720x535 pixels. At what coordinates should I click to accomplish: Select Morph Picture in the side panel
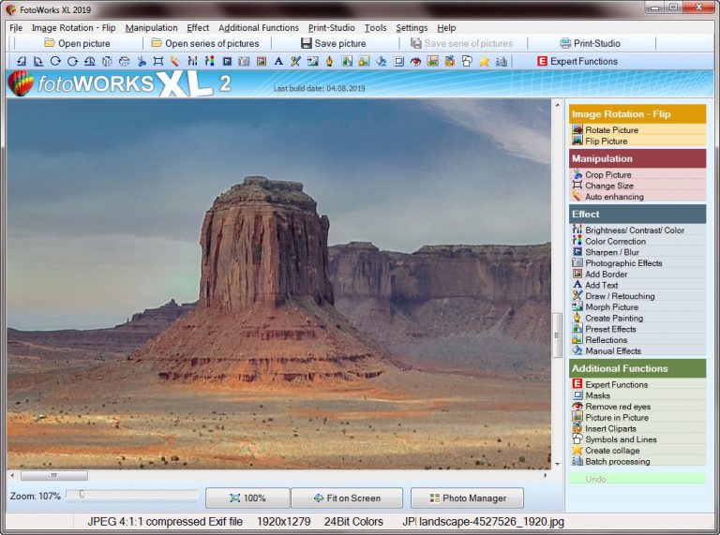click(x=637, y=307)
